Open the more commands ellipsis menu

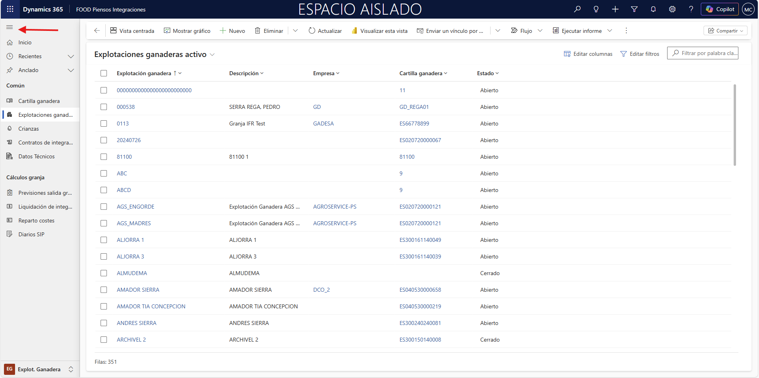tap(626, 30)
